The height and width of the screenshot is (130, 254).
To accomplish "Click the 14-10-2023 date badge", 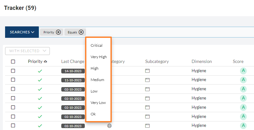I will pyautogui.click(x=73, y=71).
